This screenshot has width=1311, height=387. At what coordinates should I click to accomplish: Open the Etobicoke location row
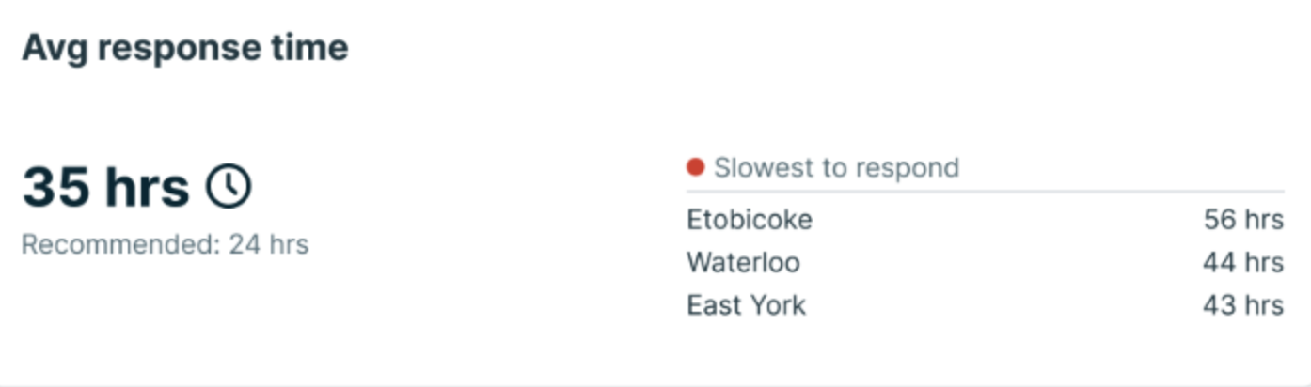click(750, 220)
